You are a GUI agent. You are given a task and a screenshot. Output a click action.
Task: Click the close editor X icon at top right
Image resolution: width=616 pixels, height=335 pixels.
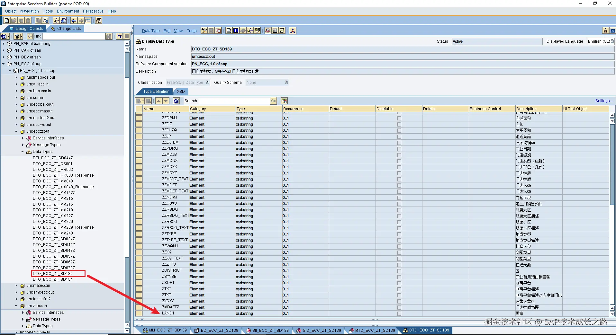tap(612, 31)
